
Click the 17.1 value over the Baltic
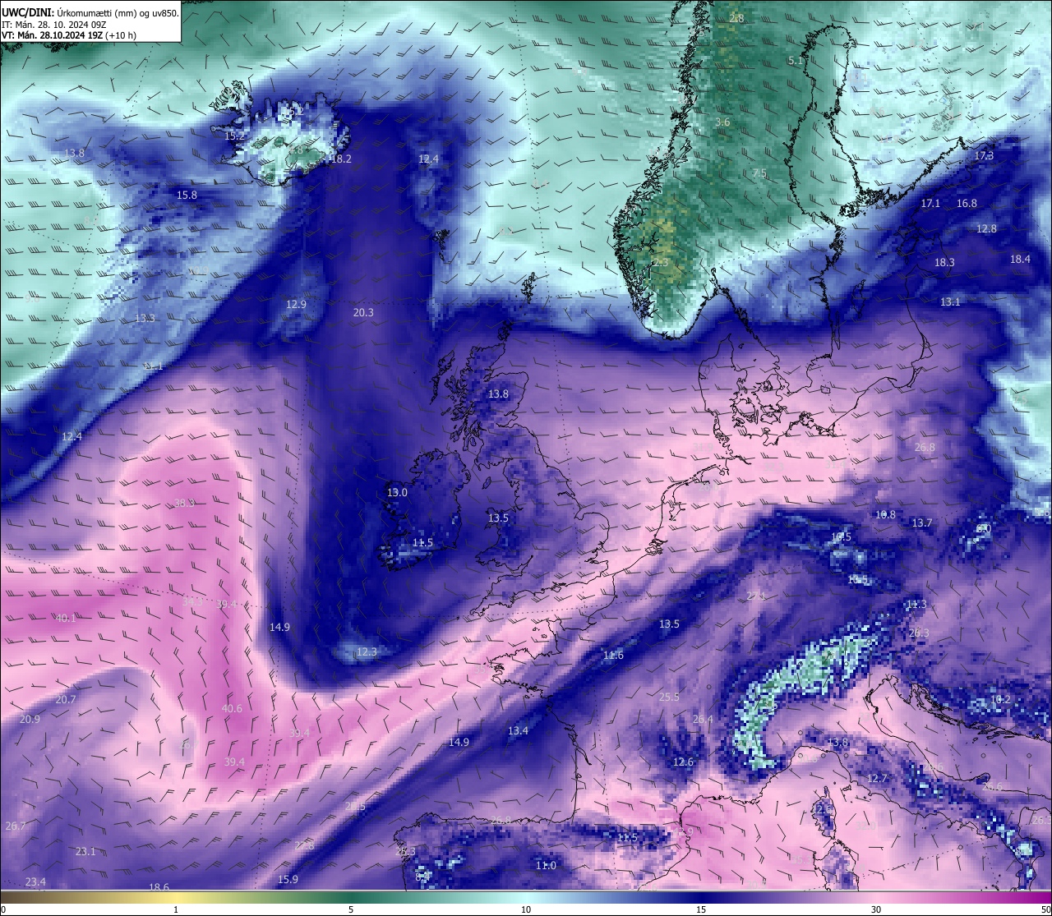click(x=930, y=203)
